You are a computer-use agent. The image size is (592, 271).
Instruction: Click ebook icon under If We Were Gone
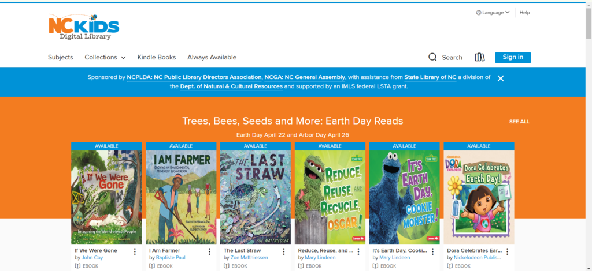77,266
